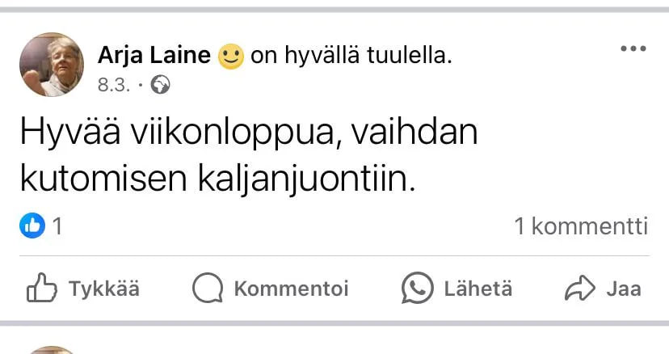669x354 pixels.
Task: Click the post text about kaljanjuontiin
Action: [249, 156]
